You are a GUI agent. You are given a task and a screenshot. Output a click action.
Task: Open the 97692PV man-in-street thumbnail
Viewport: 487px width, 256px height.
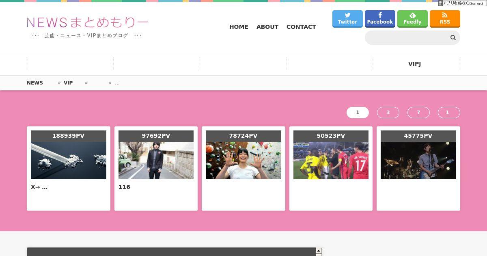click(156, 161)
